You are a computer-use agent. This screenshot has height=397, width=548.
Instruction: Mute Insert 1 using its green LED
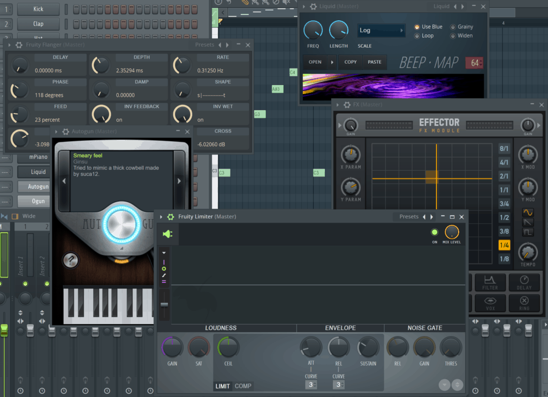click(25, 284)
